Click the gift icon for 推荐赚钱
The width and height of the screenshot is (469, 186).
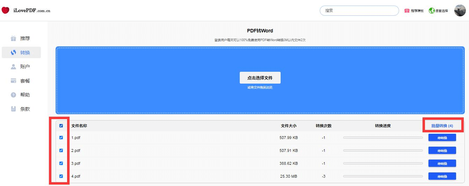point(407,11)
